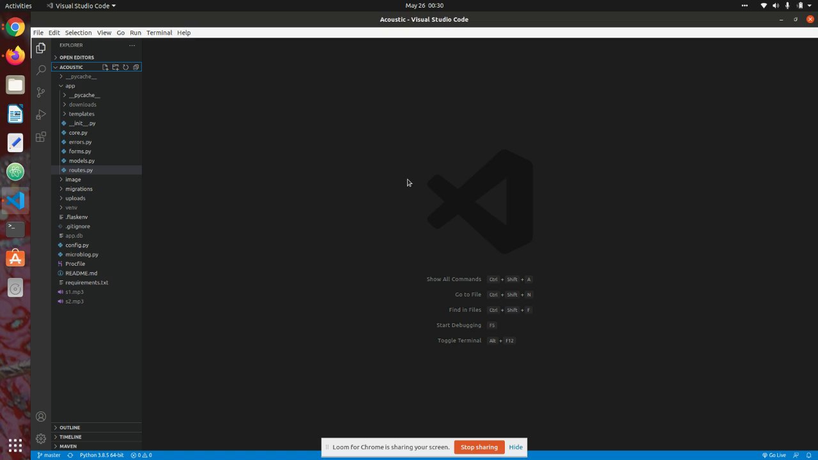Expand the OUTLINE section

coord(96,427)
